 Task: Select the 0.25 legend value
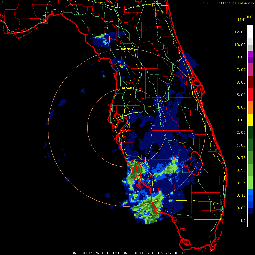(241, 183)
